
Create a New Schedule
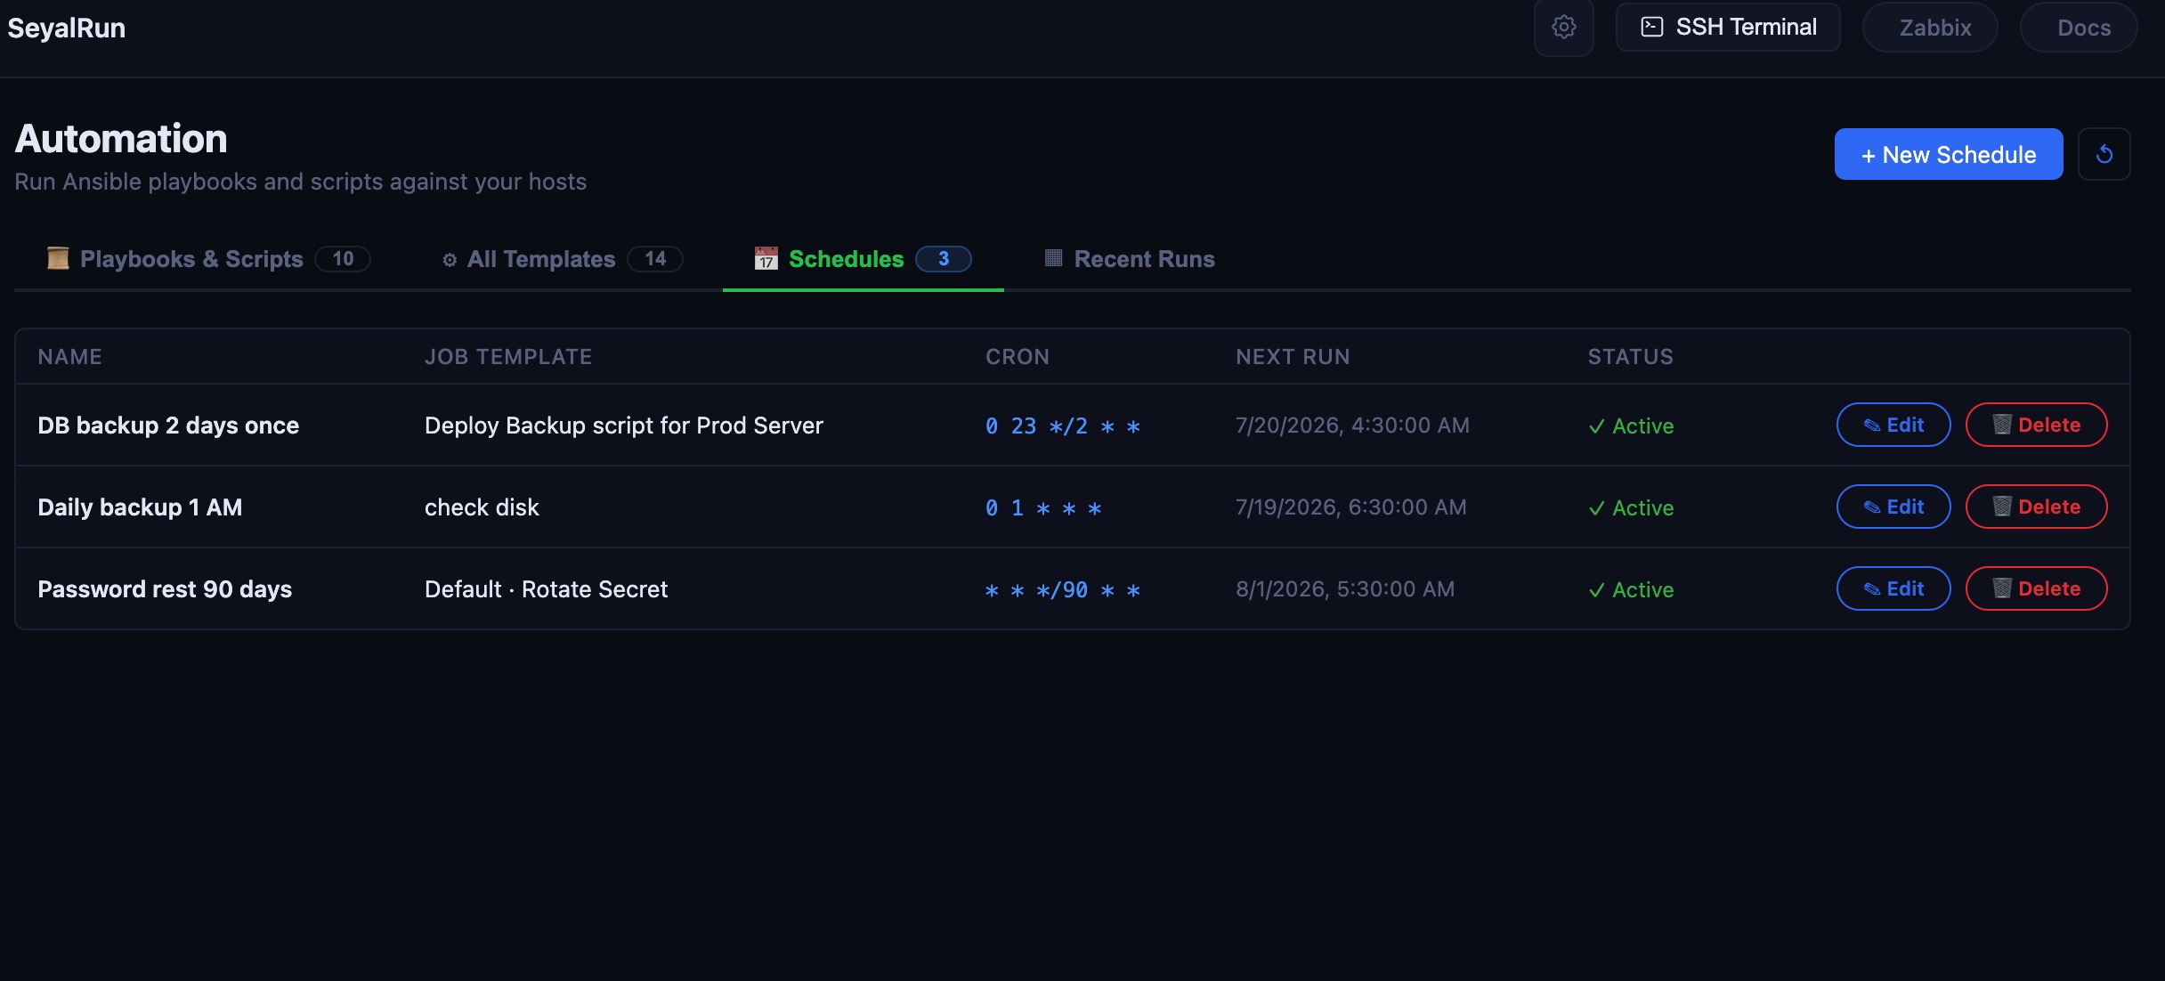point(1949,154)
